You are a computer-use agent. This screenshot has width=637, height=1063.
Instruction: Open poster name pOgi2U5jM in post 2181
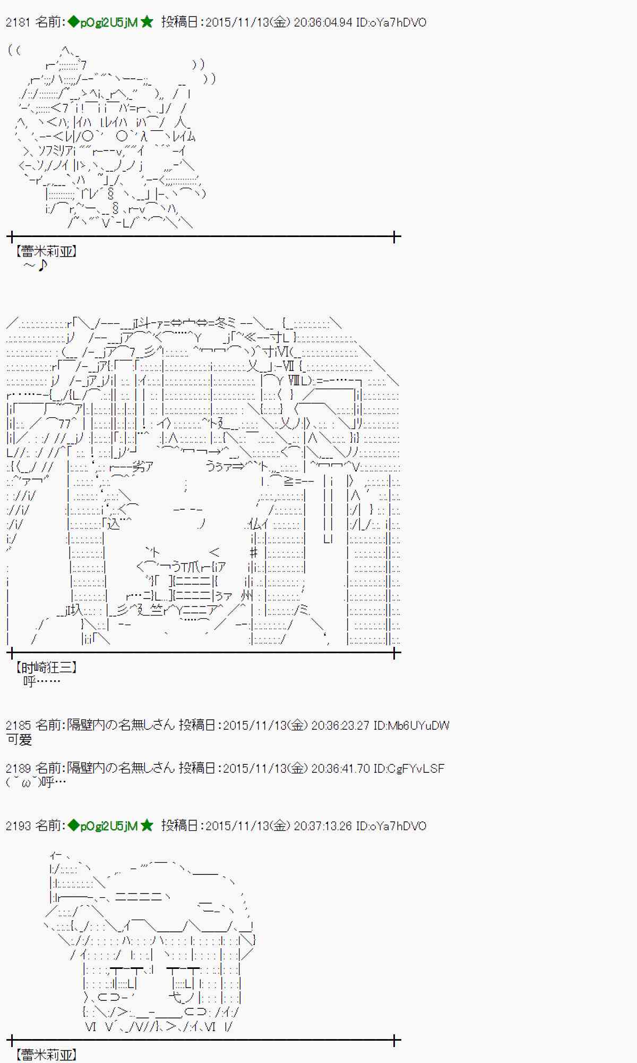(109, 22)
